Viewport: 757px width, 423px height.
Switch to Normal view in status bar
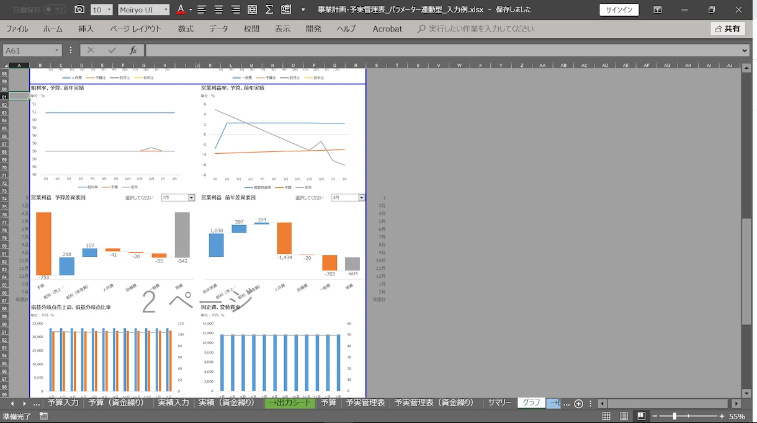click(606, 416)
